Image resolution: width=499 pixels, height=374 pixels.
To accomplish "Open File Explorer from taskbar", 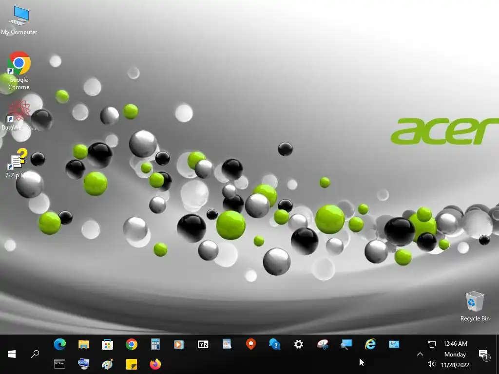I will tap(84, 344).
